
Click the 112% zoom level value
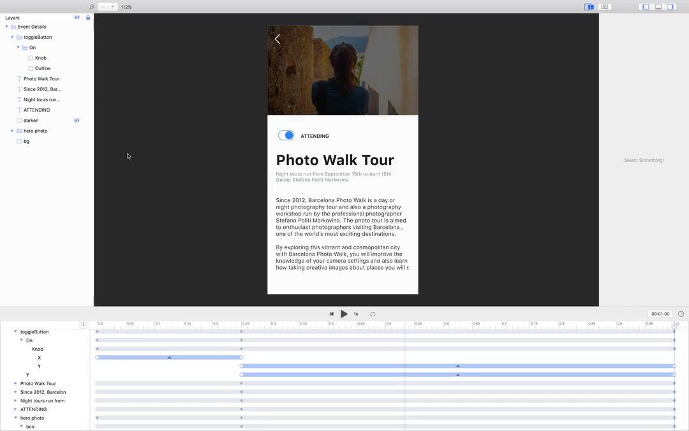pos(126,7)
